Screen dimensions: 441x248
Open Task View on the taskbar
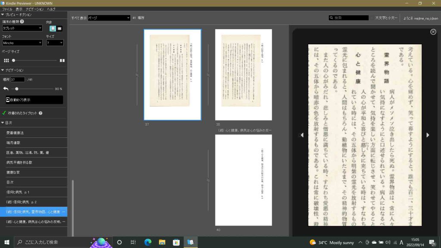click(x=134, y=242)
